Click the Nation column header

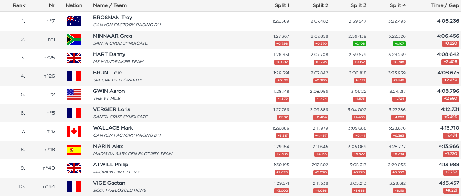click(x=74, y=5)
